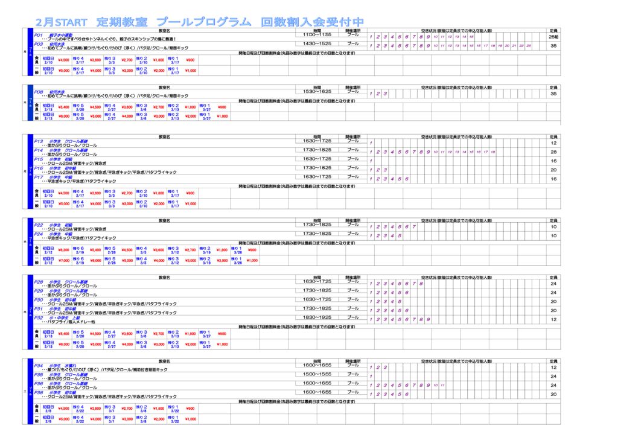Click course code P14 クロール基礎

click(61, 150)
